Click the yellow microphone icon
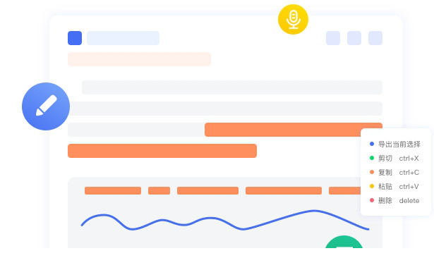 tap(293, 19)
